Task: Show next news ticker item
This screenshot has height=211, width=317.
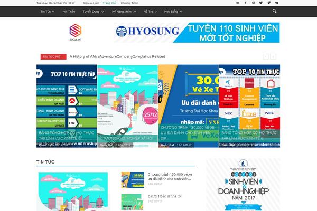Action: coord(273,57)
